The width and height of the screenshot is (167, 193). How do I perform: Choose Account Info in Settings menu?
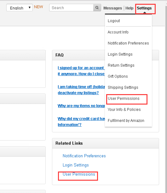coord(118,32)
